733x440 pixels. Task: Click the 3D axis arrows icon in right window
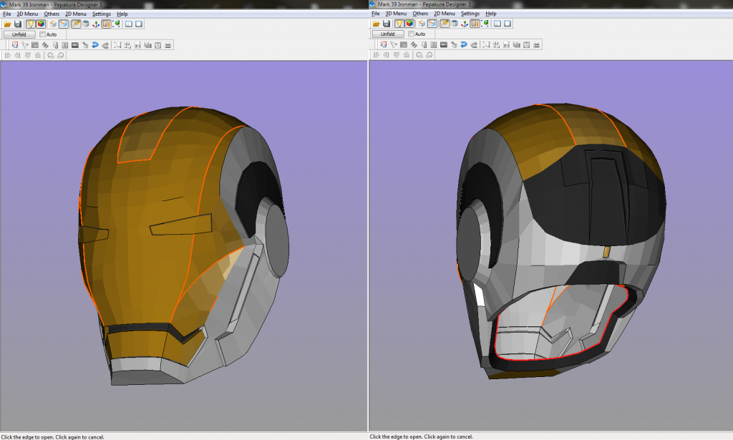(465, 24)
